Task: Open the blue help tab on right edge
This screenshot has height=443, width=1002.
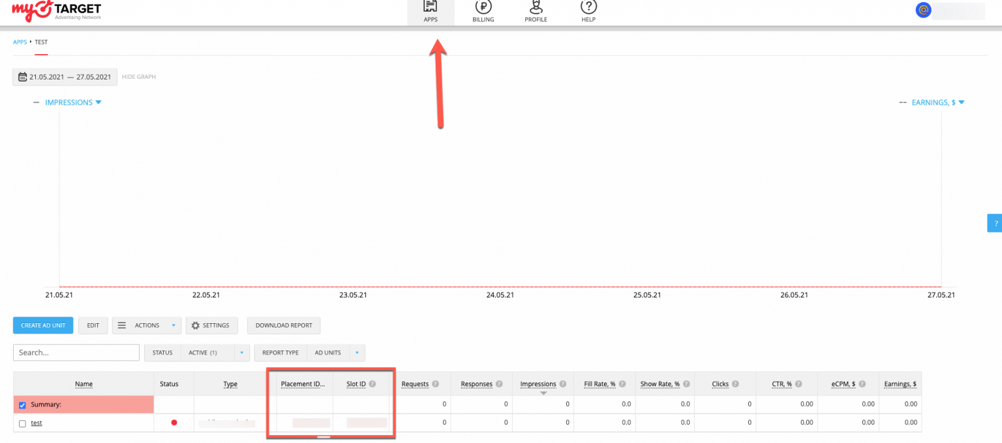Action: click(996, 223)
